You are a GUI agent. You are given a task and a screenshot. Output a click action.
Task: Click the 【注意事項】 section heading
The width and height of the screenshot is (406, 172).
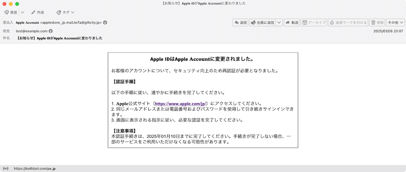click(x=124, y=131)
